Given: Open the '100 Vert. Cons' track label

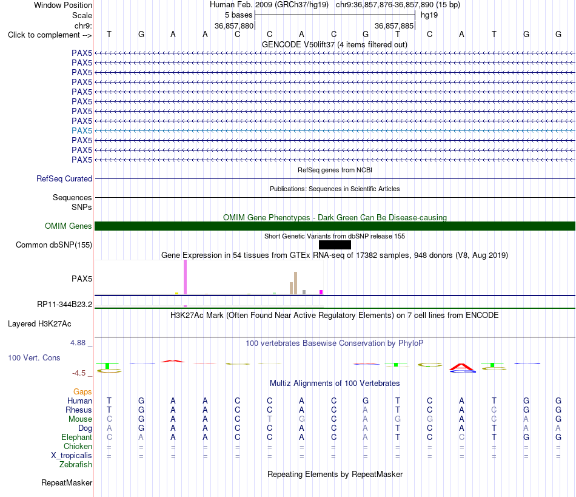Looking at the screenshot, I should [x=34, y=357].
